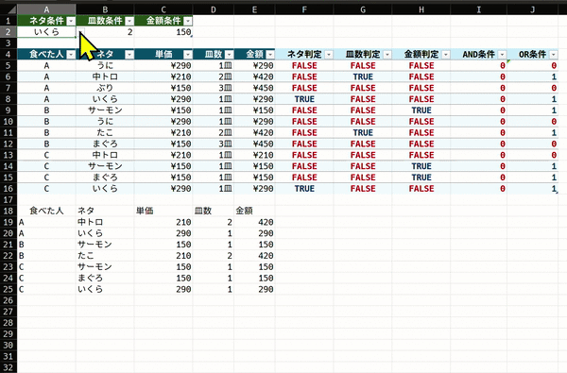The height and width of the screenshot is (373, 567).
Task: Select column F header
Action: (304, 9)
